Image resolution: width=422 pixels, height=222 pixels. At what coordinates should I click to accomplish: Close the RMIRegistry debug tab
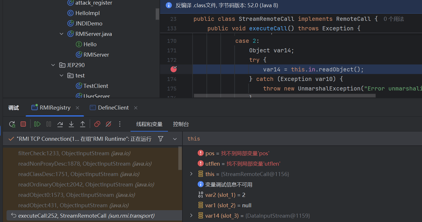(x=77, y=108)
